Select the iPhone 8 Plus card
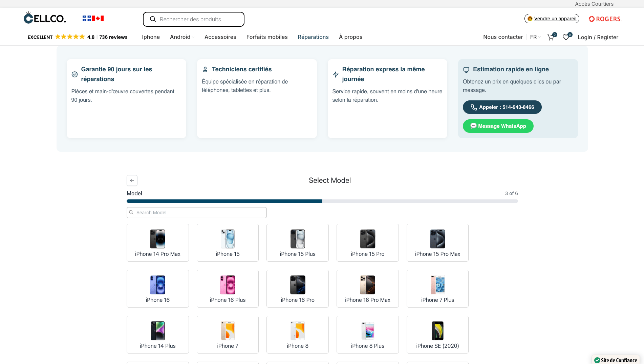 pyautogui.click(x=368, y=335)
